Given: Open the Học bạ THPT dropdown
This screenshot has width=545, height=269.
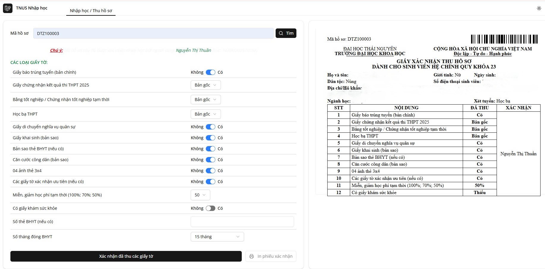Looking at the screenshot, I should [x=206, y=114].
